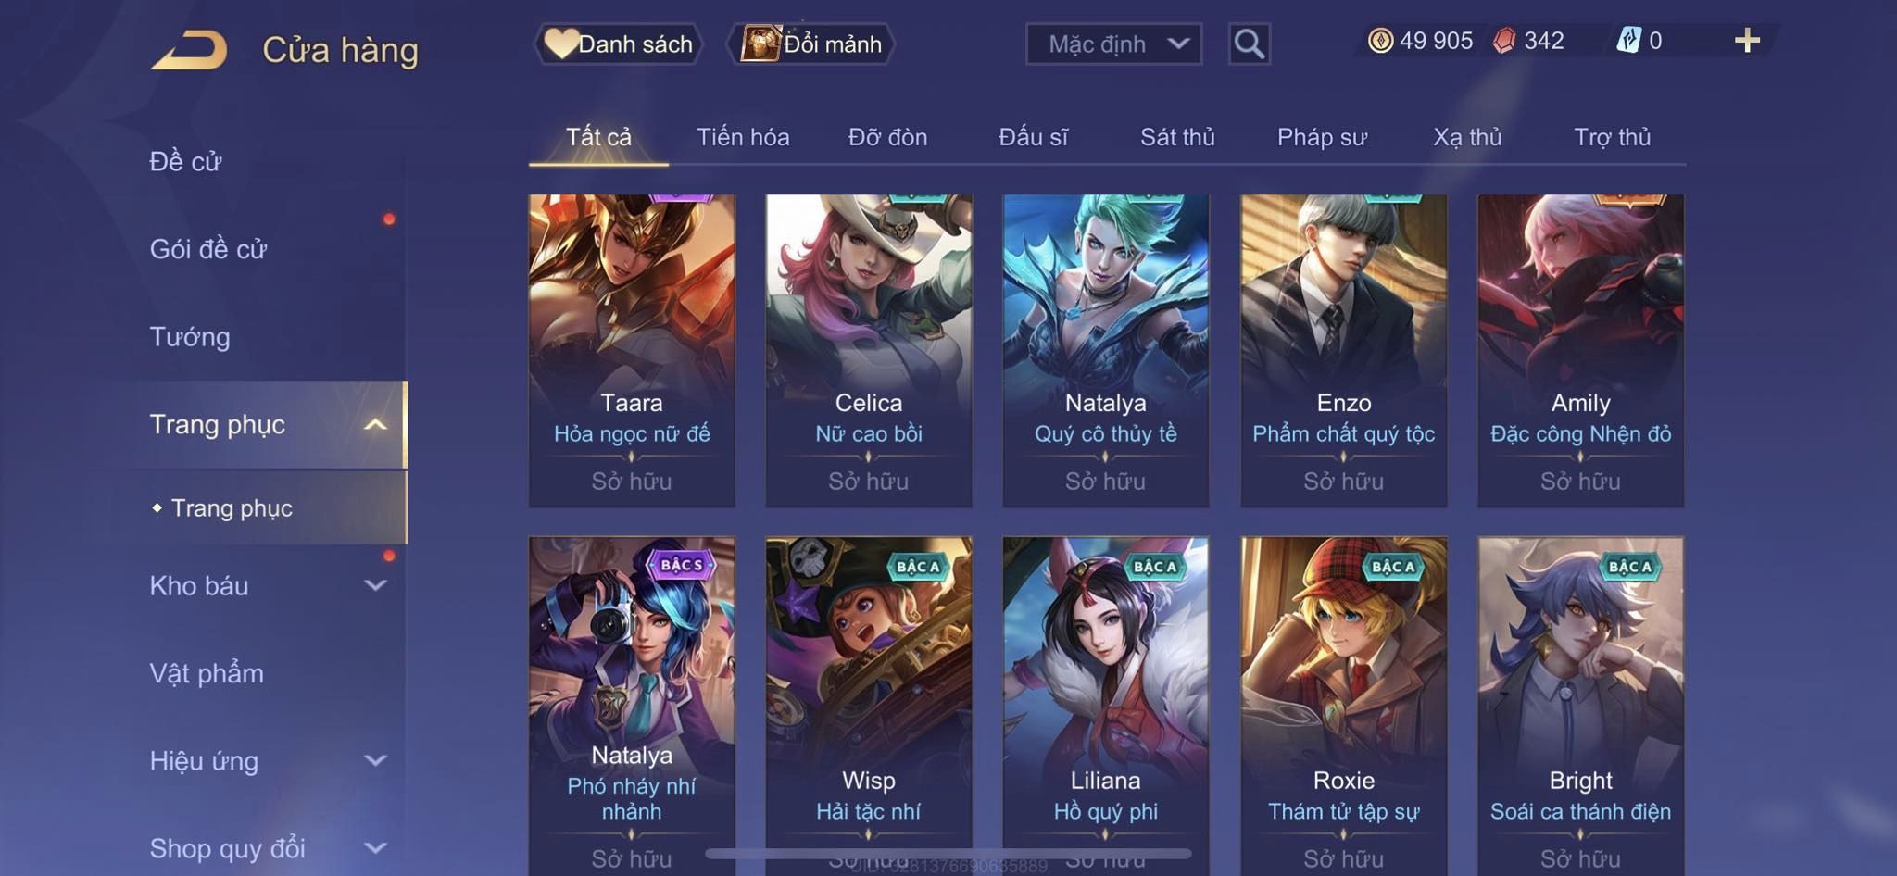The image size is (1897, 876).
Task: Open Danh sách wishlist heart button
Action: pyautogui.click(x=619, y=44)
